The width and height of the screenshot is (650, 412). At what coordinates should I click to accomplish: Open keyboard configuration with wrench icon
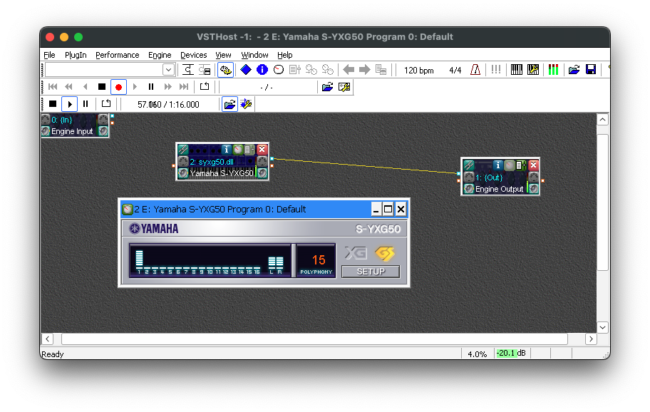coord(533,70)
